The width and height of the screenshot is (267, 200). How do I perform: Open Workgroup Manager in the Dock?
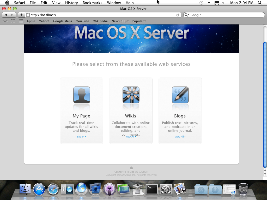pos(95,189)
